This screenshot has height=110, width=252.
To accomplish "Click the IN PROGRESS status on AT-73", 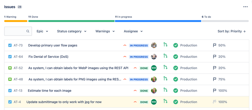I will click(139, 45).
